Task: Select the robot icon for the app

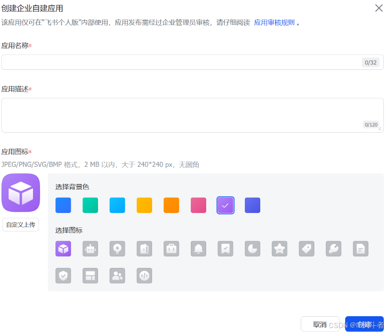Action: click(x=90, y=249)
